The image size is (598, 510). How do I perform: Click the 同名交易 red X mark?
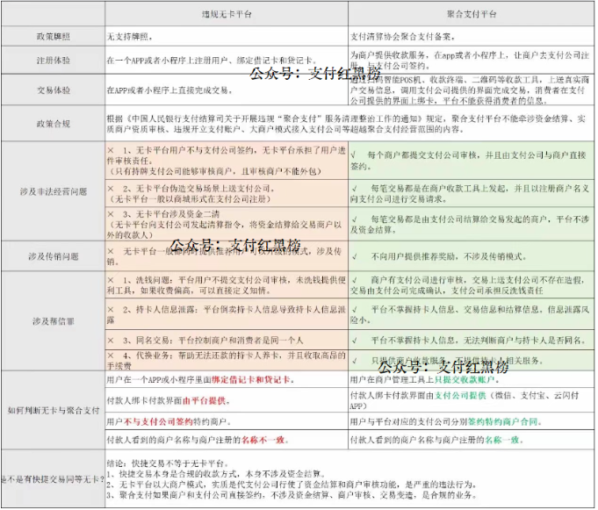tap(111, 337)
